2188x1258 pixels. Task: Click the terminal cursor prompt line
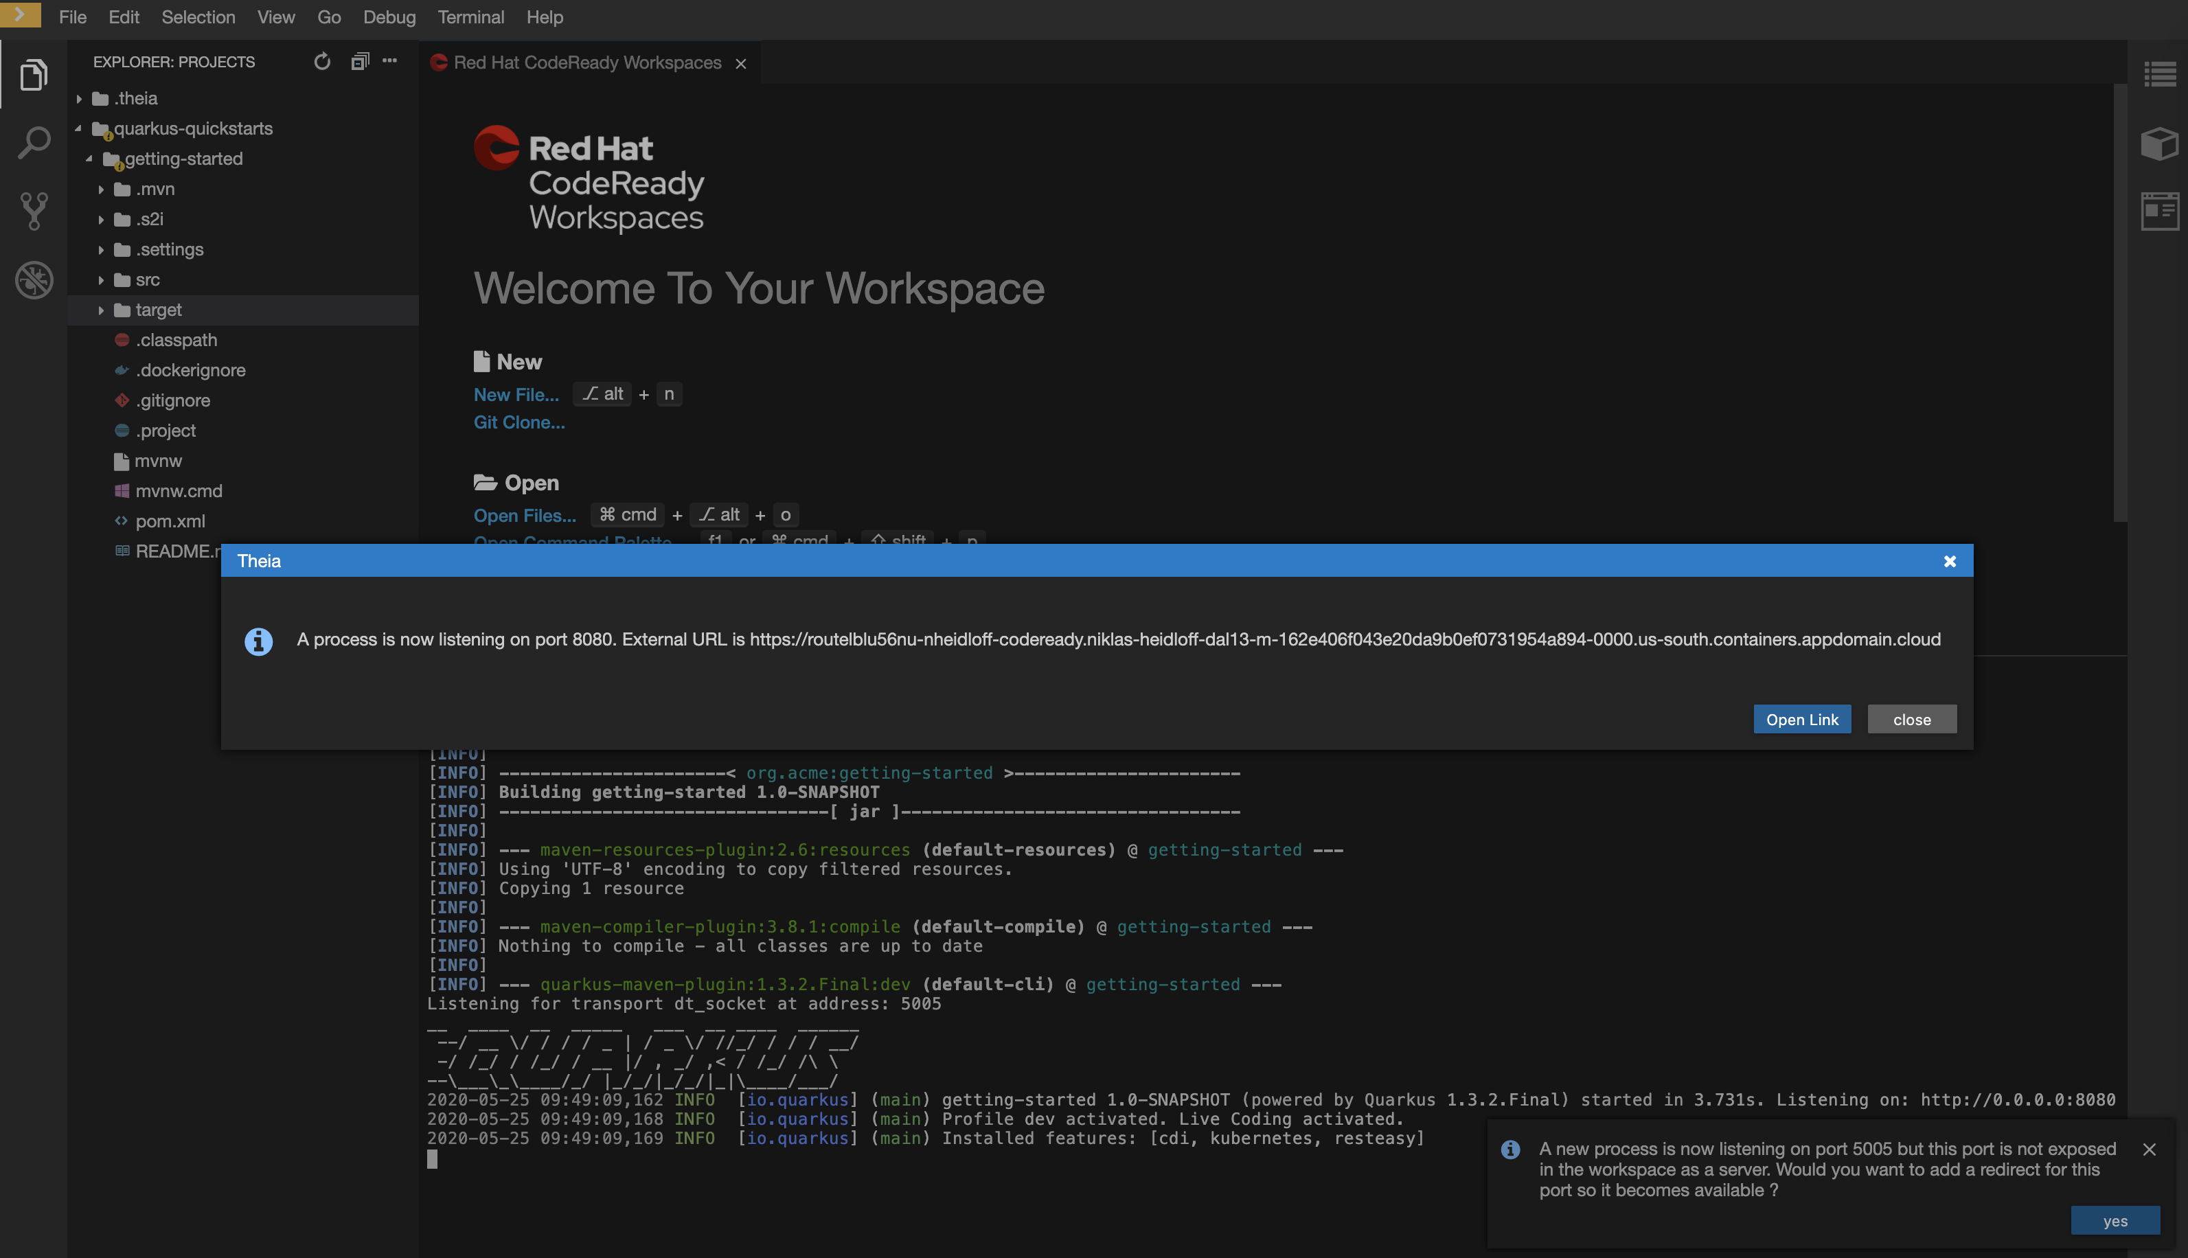tap(432, 1160)
